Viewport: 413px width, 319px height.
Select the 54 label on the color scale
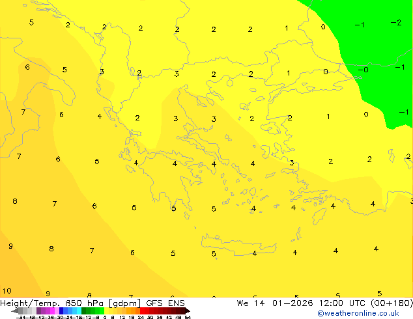188,317
